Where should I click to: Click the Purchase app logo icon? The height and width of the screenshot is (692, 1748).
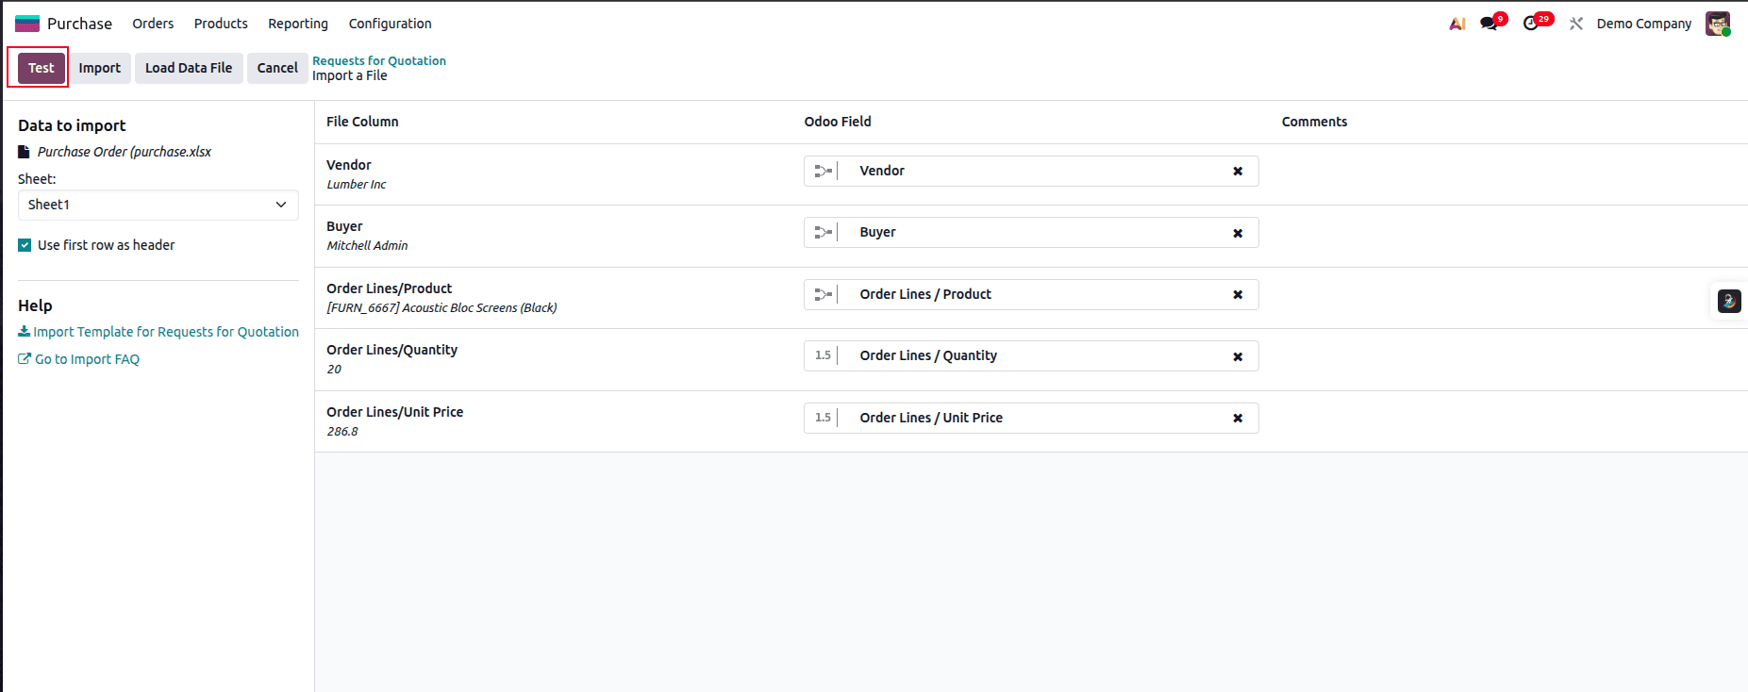(27, 24)
